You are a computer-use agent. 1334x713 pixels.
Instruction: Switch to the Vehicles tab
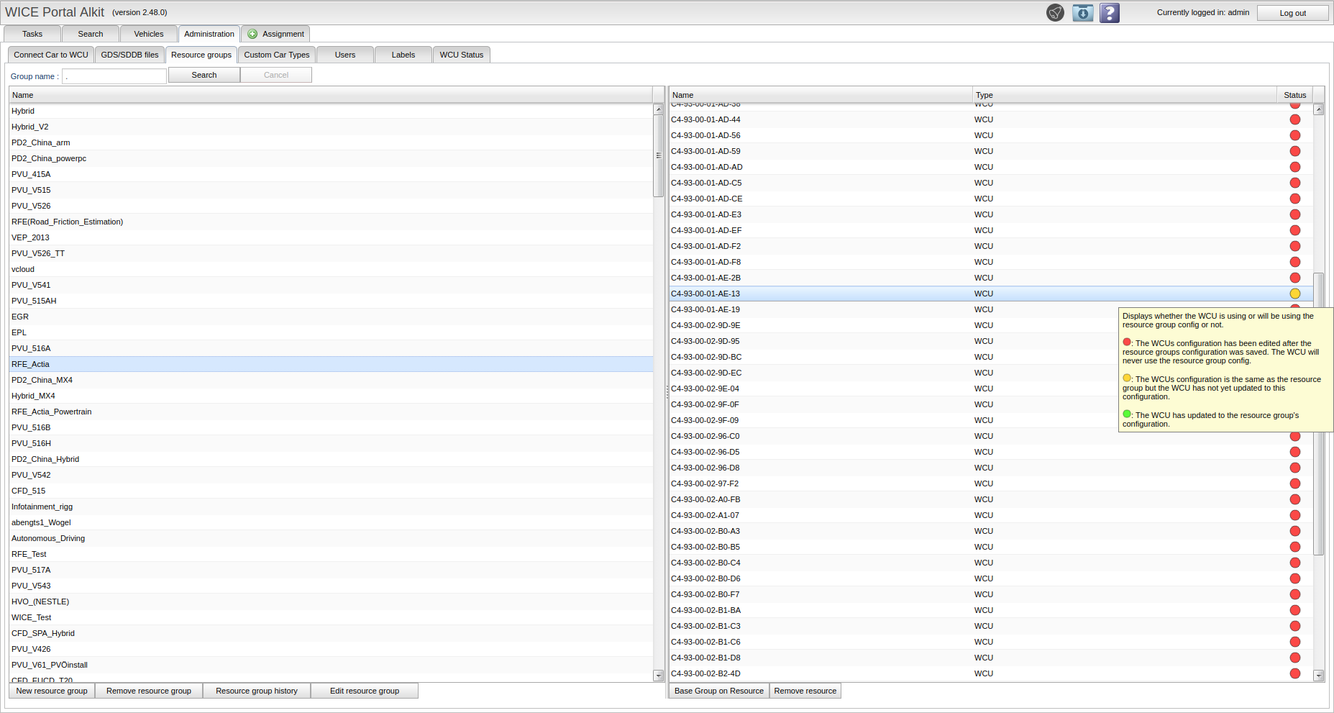click(x=148, y=34)
